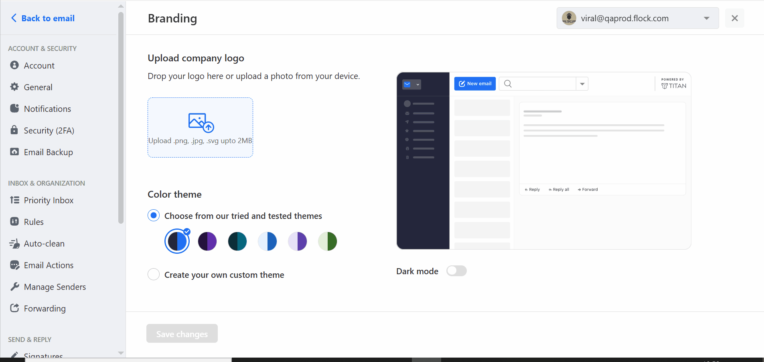The height and width of the screenshot is (362, 764).
Task: Click the Account person icon in sidebar
Action: tap(14, 65)
